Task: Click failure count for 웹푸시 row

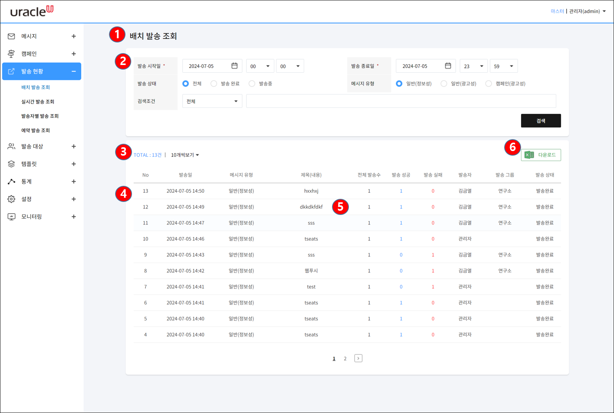Action: [x=433, y=271]
